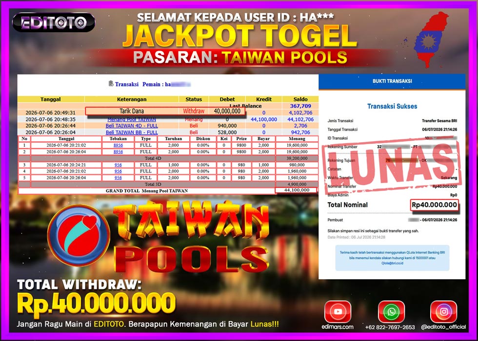Click the Date Printed line on receipt
This screenshot has width=478, height=341.
[357, 237]
